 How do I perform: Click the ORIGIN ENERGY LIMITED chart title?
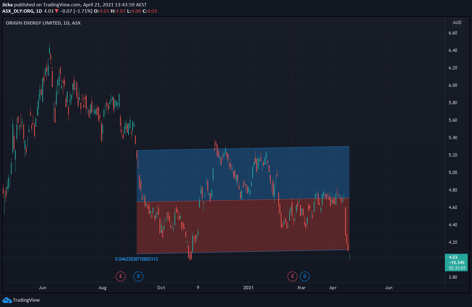[x=43, y=23]
